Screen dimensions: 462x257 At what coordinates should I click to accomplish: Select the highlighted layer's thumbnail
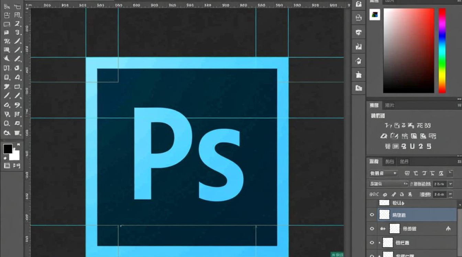384,215
